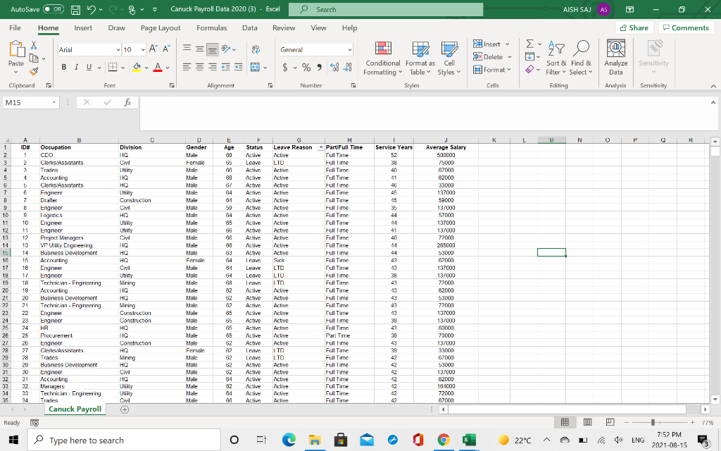This screenshot has width=721, height=451.
Task: Toggle Bold formatting
Action: [x=63, y=68]
